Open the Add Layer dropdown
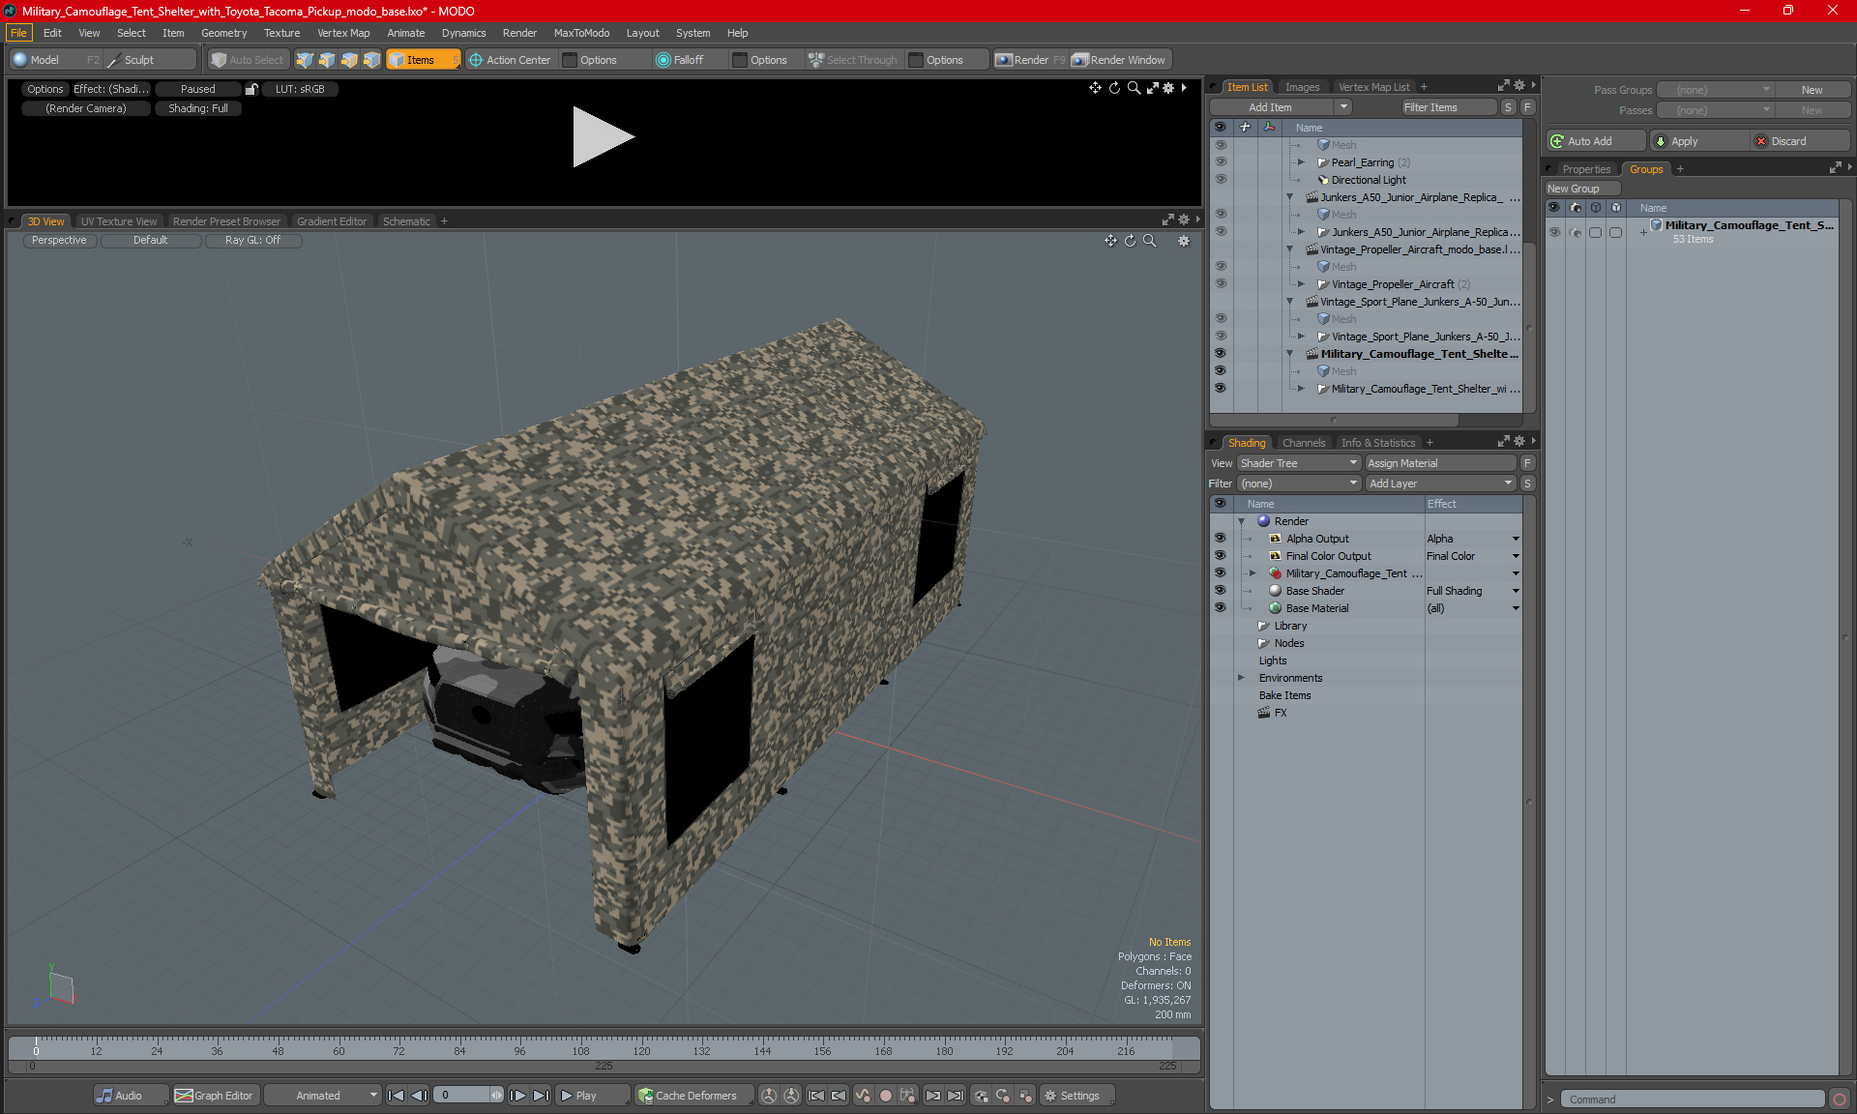 (x=1440, y=484)
